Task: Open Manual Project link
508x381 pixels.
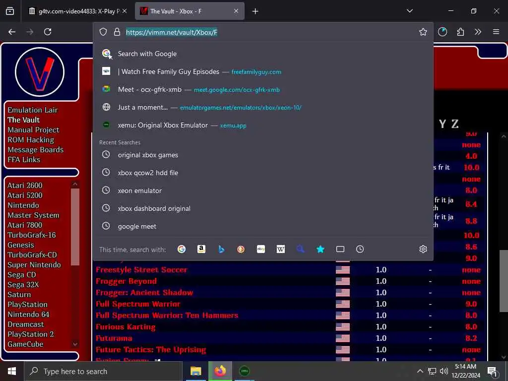Action: 33,130
